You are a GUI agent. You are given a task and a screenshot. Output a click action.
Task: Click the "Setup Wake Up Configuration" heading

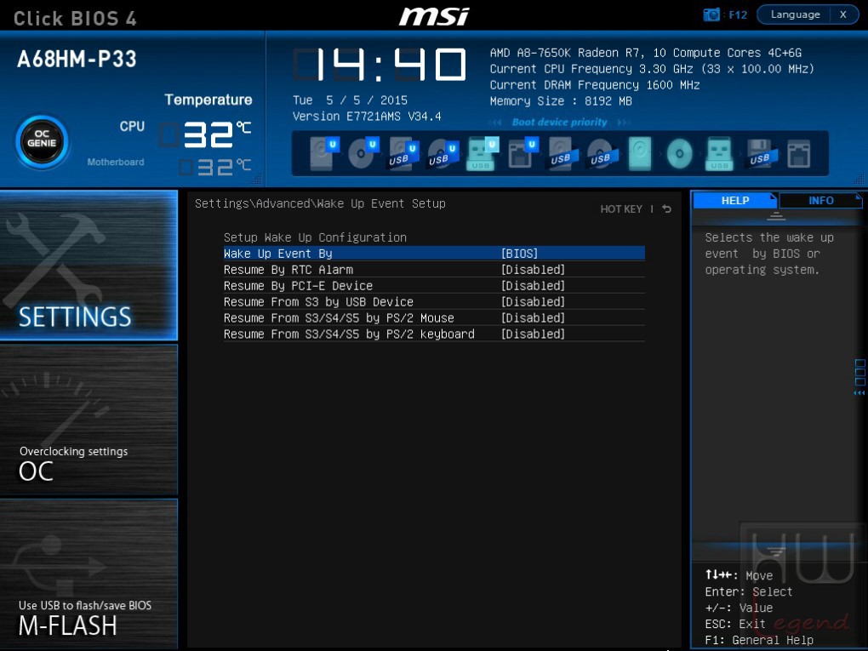[315, 237]
